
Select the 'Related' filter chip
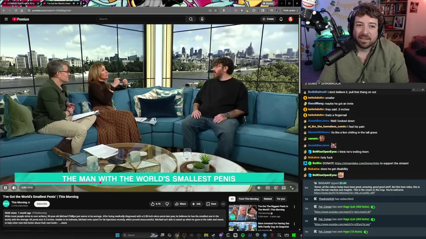click(x=268, y=199)
